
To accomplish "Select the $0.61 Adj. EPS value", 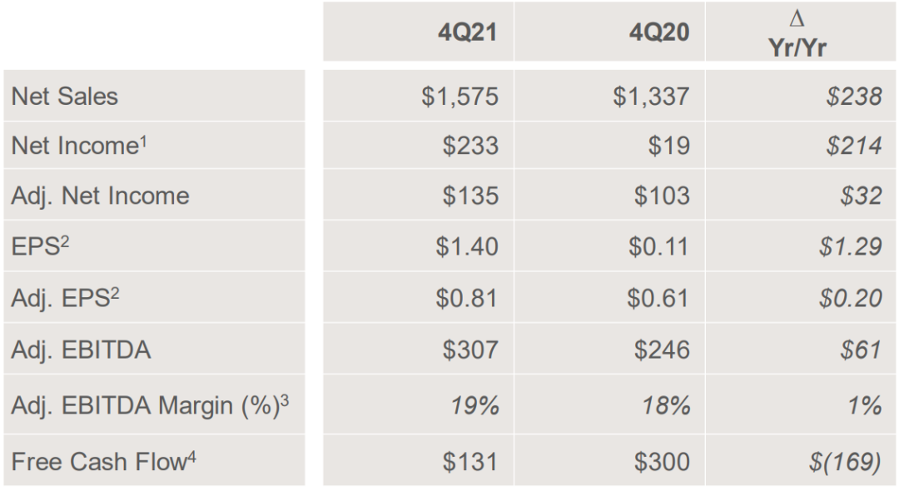I will (x=658, y=298).
